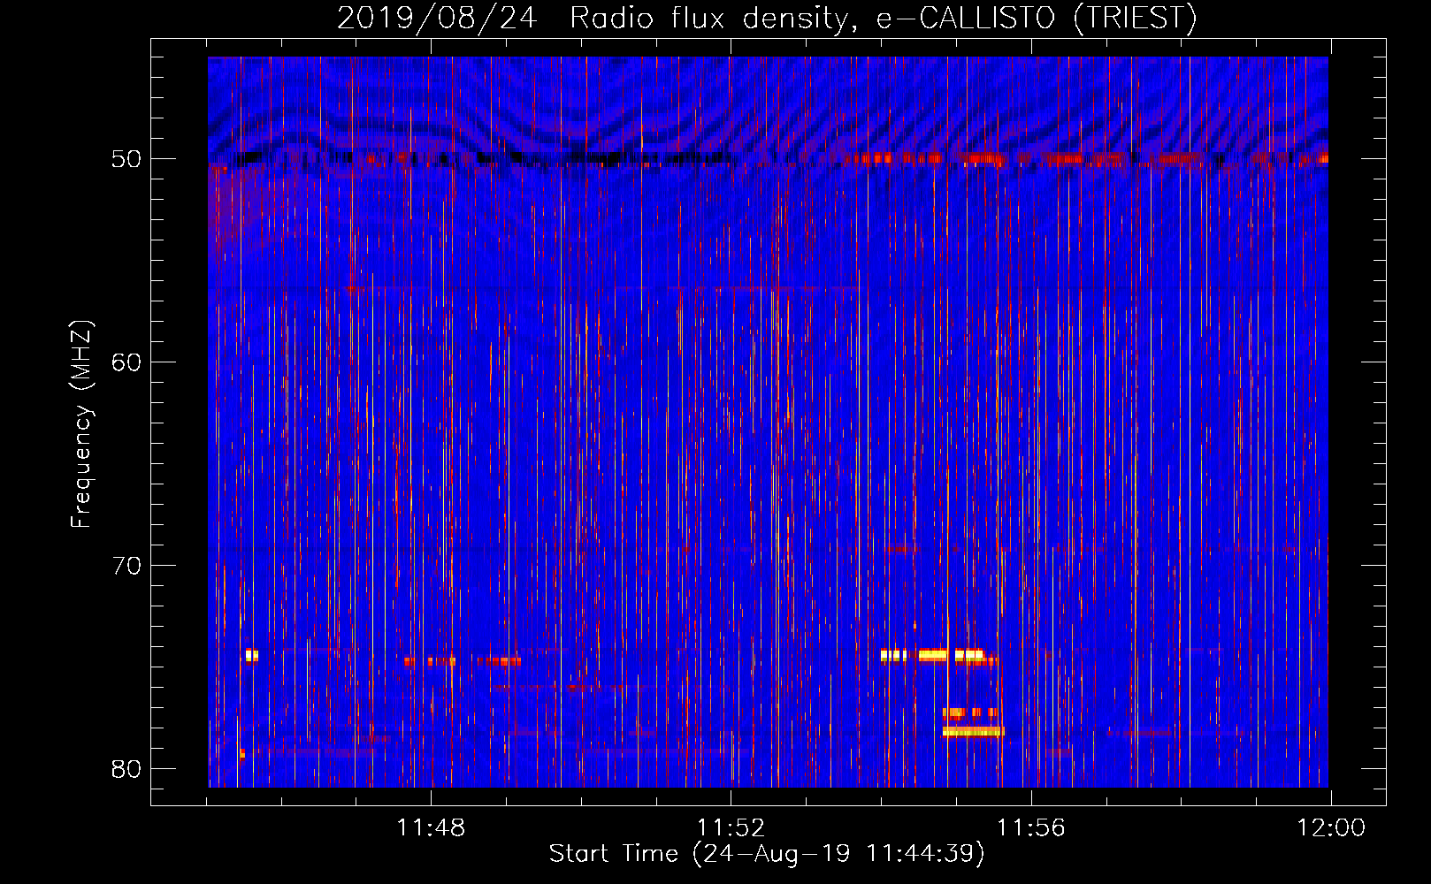
Task: Click the small bright spot near 74.5 MHz at 11:45
Action: (252, 655)
